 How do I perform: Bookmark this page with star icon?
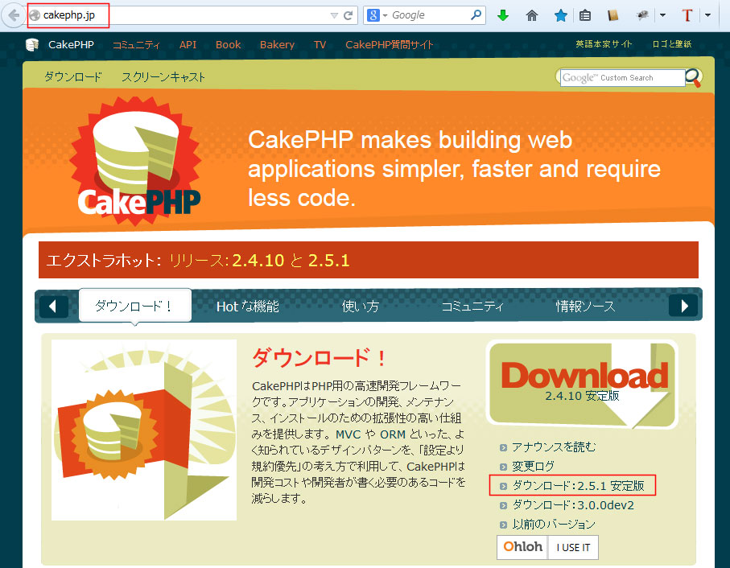(x=560, y=15)
